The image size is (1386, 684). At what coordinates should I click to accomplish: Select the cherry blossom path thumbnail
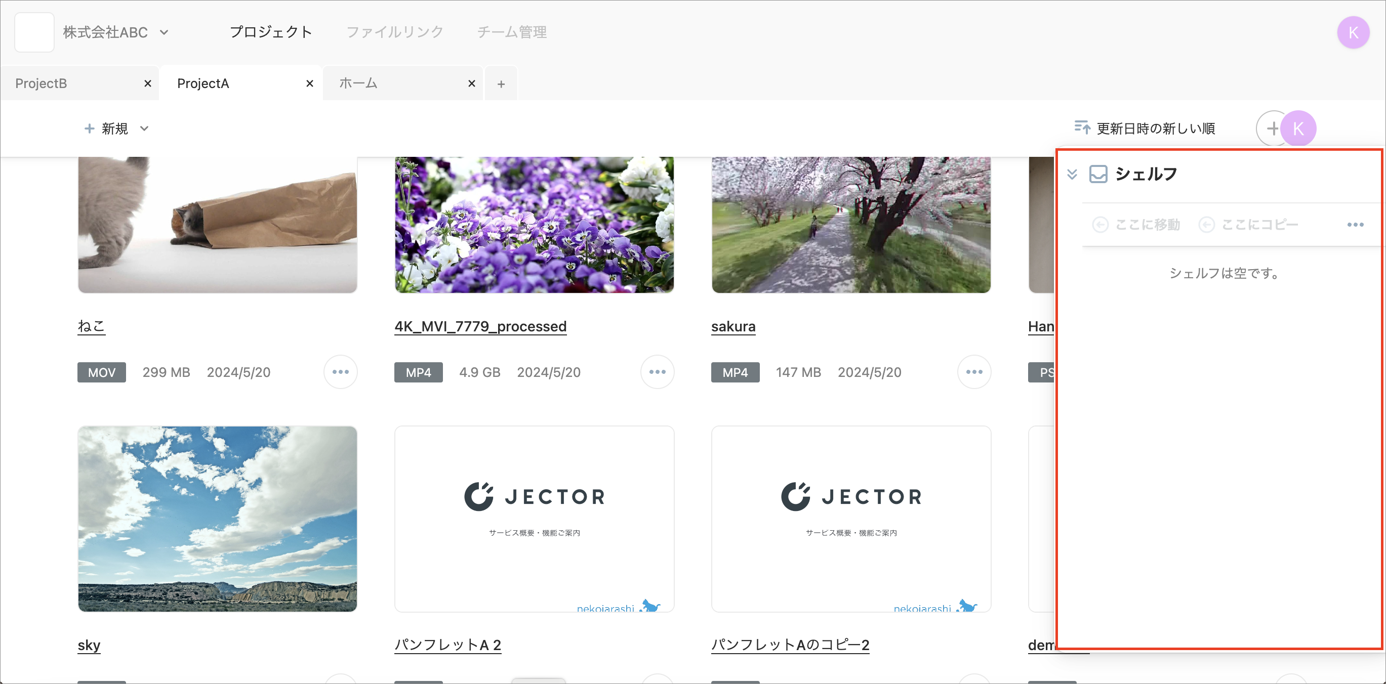click(851, 225)
